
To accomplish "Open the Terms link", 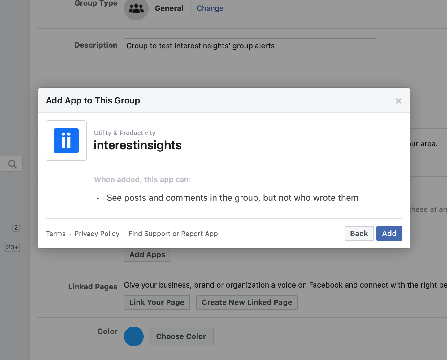I will pyautogui.click(x=56, y=234).
